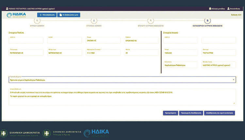This screenshot has width=245, height=140.
Task: Go to ΕΠΙΛΟΓΗ ΙΑΤΡΙΚΗΣ ΒΕΒΑΙΩΣΗΣ step label
Action: [151, 26]
